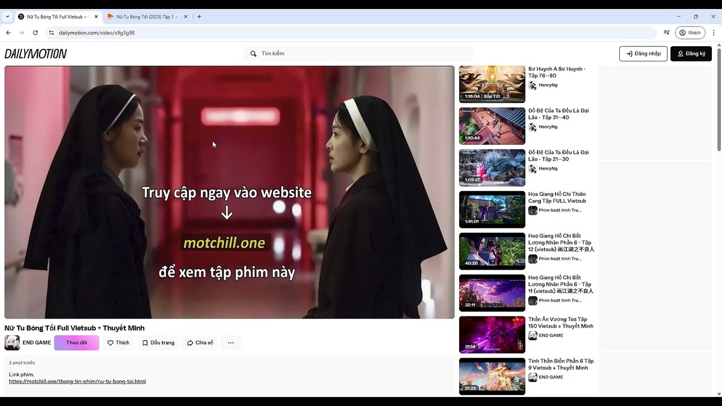722x406 pixels.
Task: Go to the Dailymotion home logo
Action: 36,54
